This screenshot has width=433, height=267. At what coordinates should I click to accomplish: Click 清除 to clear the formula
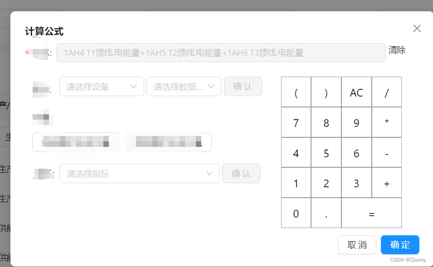397,50
